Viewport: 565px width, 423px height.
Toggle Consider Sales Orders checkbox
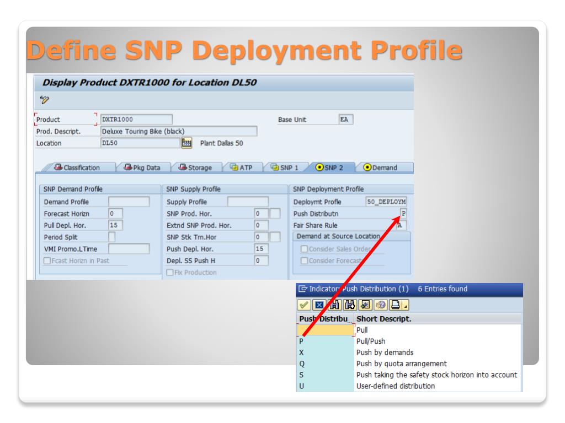pos(304,249)
